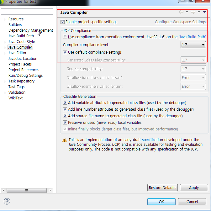
Task: Click the back navigation arrow icon
Action: [181, 12]
